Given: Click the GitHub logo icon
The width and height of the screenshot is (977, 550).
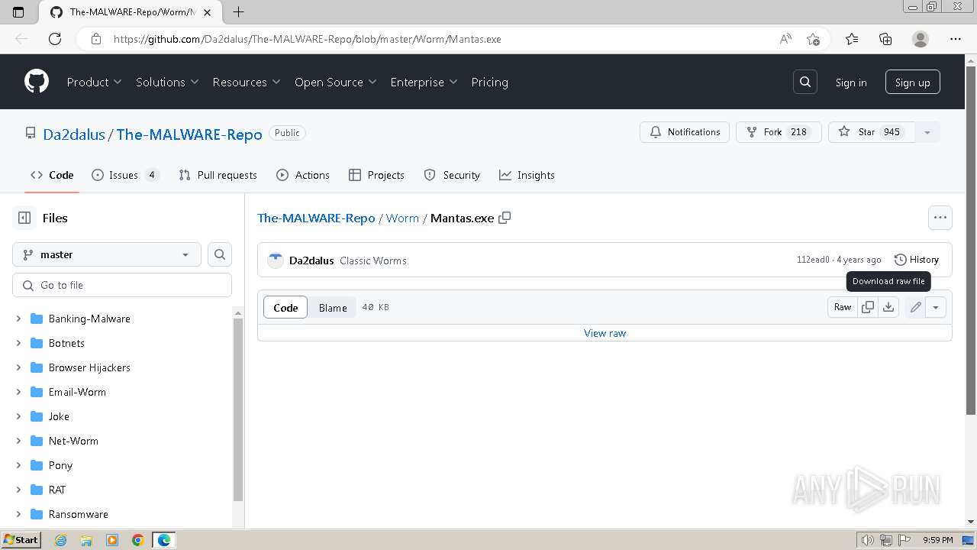Looking at the screenshot, I should click(x=37, y=82).
